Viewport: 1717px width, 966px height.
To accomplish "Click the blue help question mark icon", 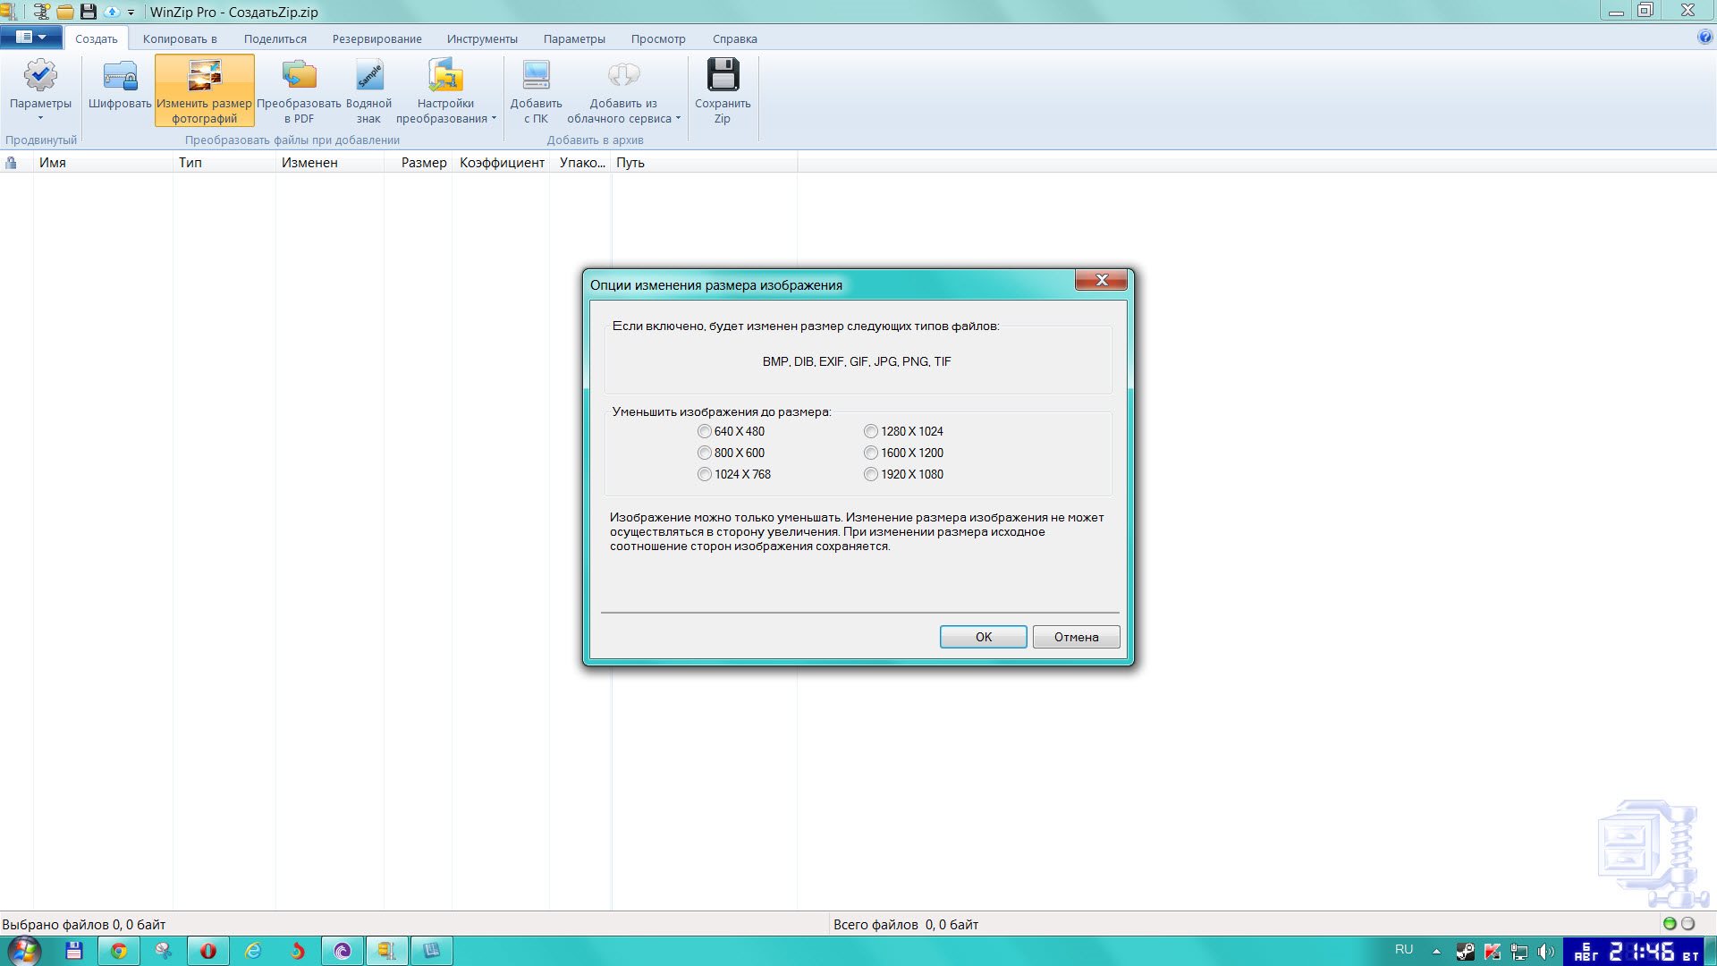I will pyautogui.click(x=1704, y=38).
